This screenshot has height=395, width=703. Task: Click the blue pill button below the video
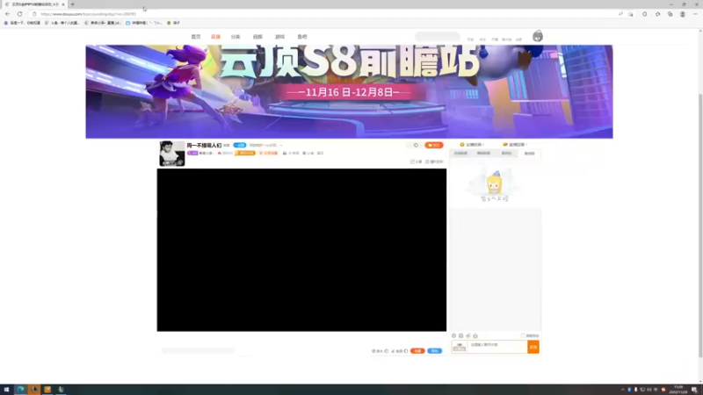[434, 350]
